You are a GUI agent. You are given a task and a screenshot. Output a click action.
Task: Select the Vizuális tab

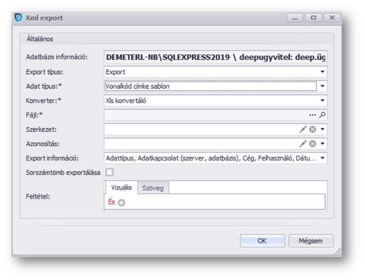coord(121,188)
